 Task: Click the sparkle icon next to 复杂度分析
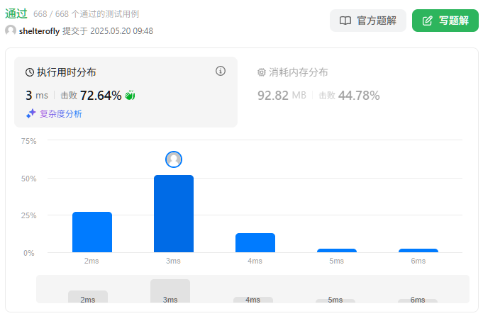coord(30,113)
